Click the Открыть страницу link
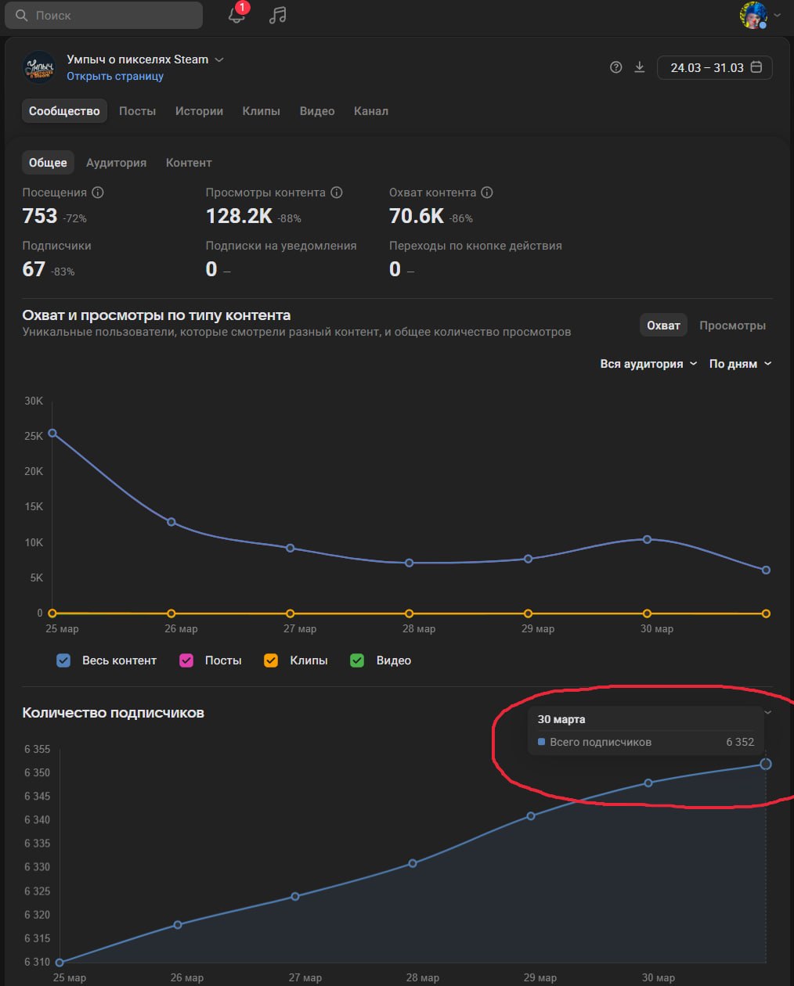794x986 pixels. pos(115,77)
